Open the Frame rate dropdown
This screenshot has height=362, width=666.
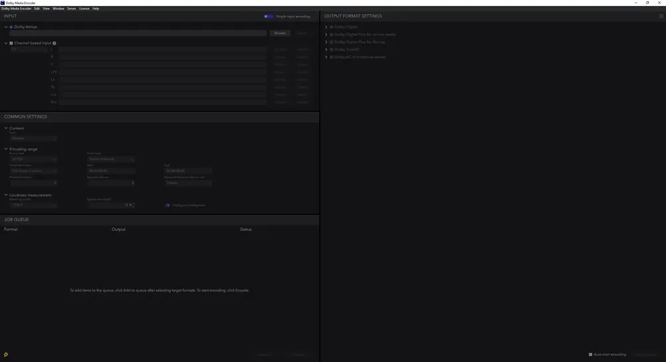pos(33,159)
